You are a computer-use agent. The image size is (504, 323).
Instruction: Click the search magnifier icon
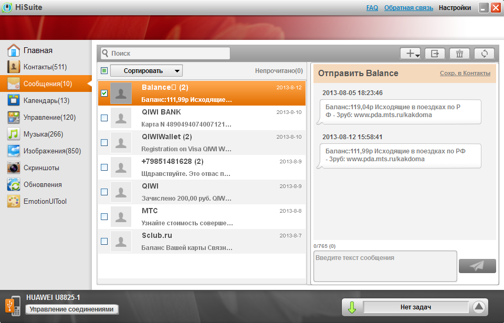pyautogui.click(x=105, y=53)
